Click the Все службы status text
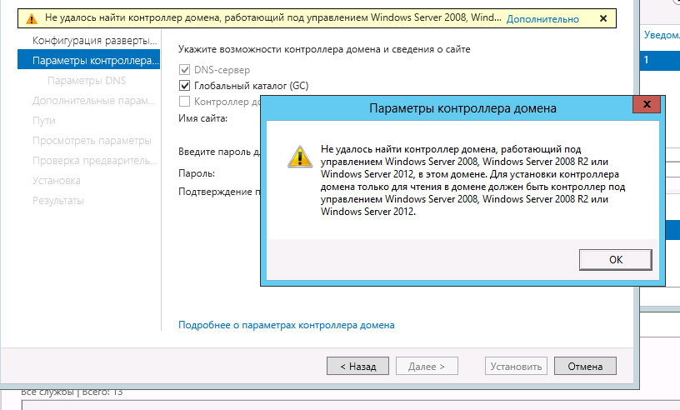The image size is (680, 410). coord(72,392)
